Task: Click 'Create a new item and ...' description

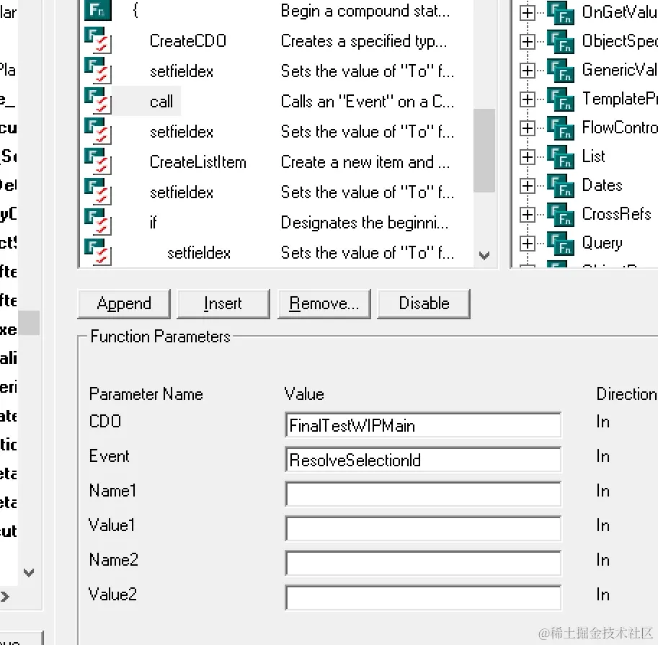Action: click(x=365, y=162)
